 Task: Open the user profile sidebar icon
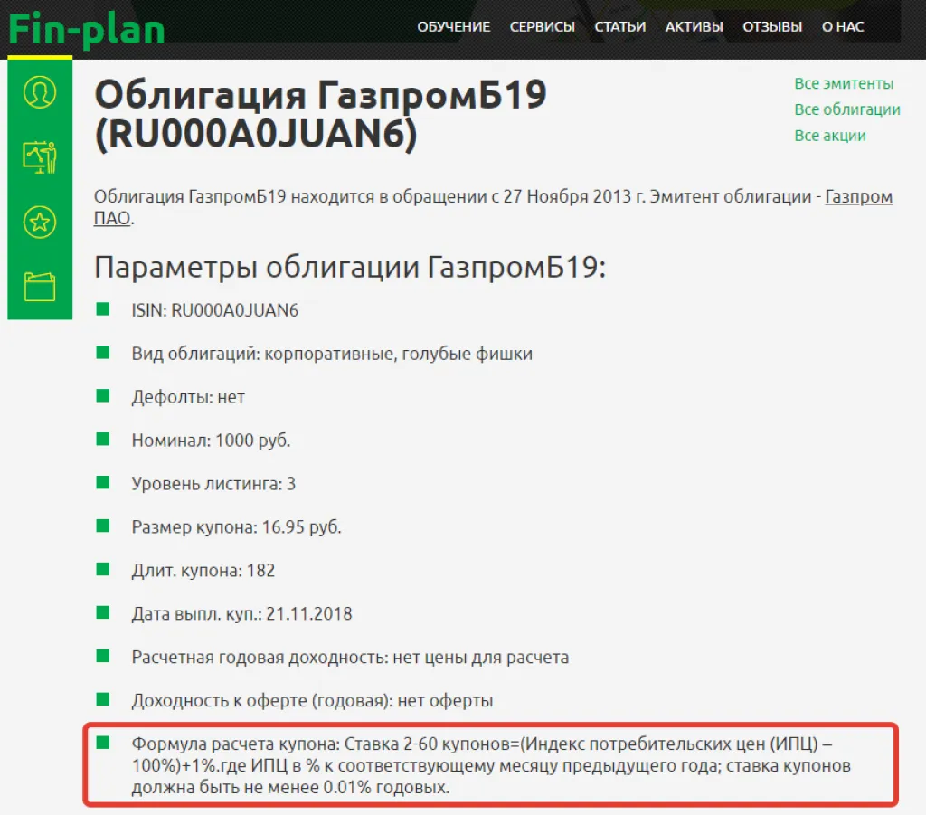[x=40, y=91]
